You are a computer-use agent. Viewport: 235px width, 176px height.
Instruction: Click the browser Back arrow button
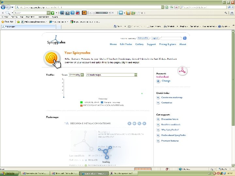pyautogui.click(x=3, y=7)
